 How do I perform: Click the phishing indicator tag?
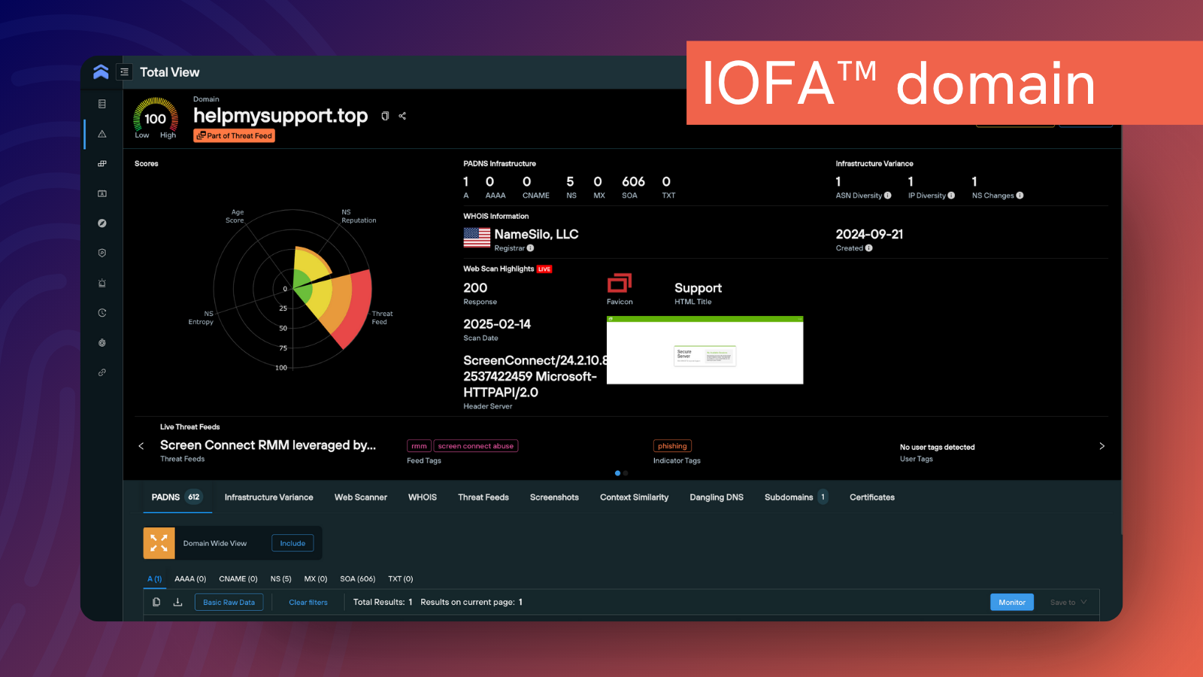672,446
